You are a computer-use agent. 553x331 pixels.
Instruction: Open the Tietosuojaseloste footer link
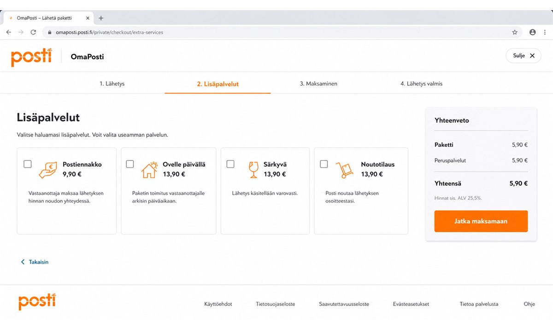(276, 304)
